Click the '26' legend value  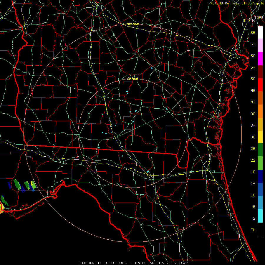253,149
